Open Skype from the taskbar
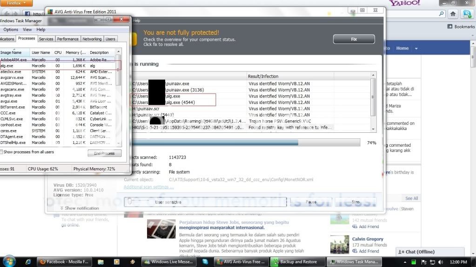The height and width of the screenshot is (267, 476). pyautogui.click(x=205, y=262)
